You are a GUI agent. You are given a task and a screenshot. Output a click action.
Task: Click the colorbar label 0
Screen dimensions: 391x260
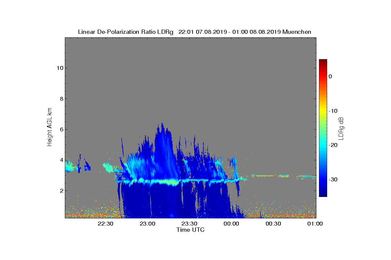tap(330, 76)
